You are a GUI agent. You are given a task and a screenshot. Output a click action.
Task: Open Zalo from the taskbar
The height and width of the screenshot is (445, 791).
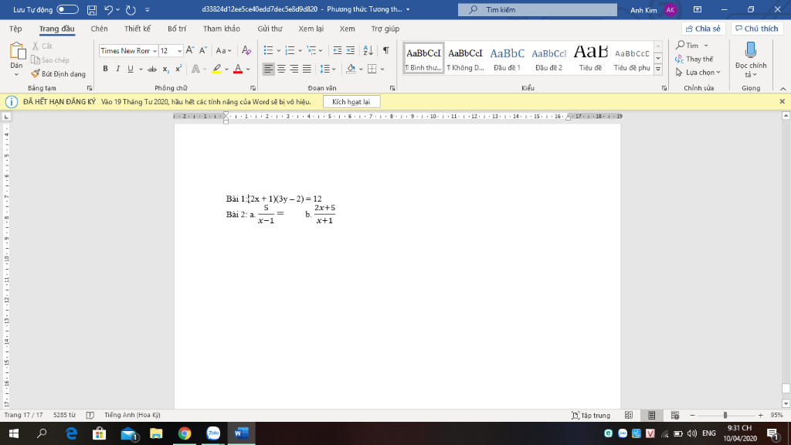(213, 433)
